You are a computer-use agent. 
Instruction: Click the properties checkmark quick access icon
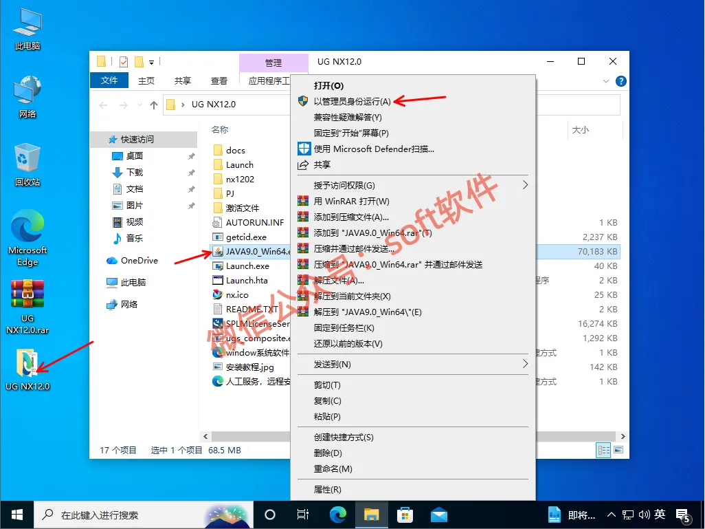point(124,62)
